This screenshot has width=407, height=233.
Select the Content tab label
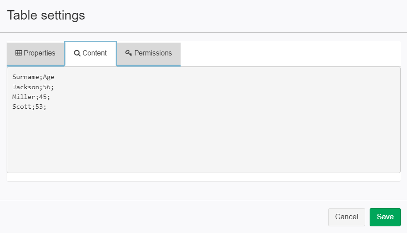(x=94, y=53)
